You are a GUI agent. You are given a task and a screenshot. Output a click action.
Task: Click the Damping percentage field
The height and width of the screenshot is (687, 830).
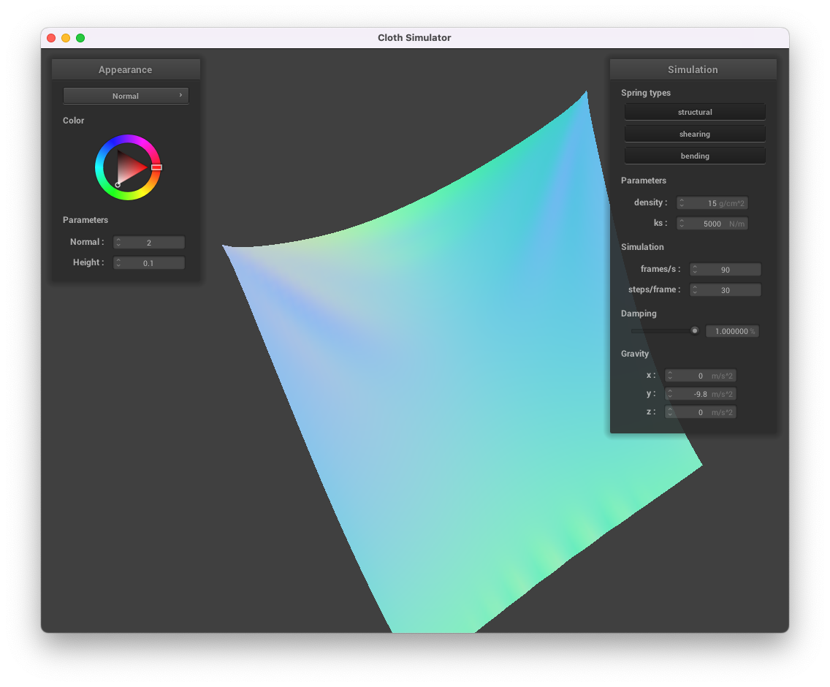733,331
